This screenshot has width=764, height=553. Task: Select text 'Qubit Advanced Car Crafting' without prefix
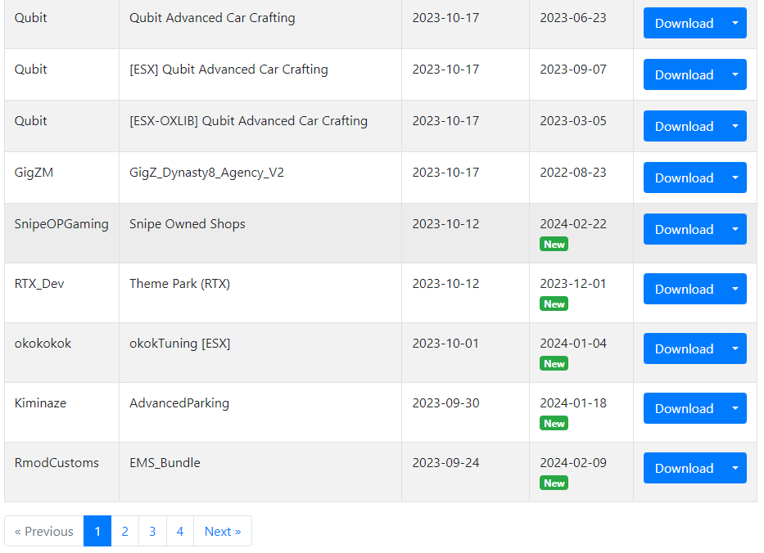coord(212,18)
